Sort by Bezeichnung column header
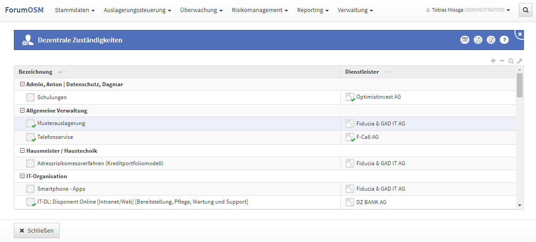 [36, 72]
